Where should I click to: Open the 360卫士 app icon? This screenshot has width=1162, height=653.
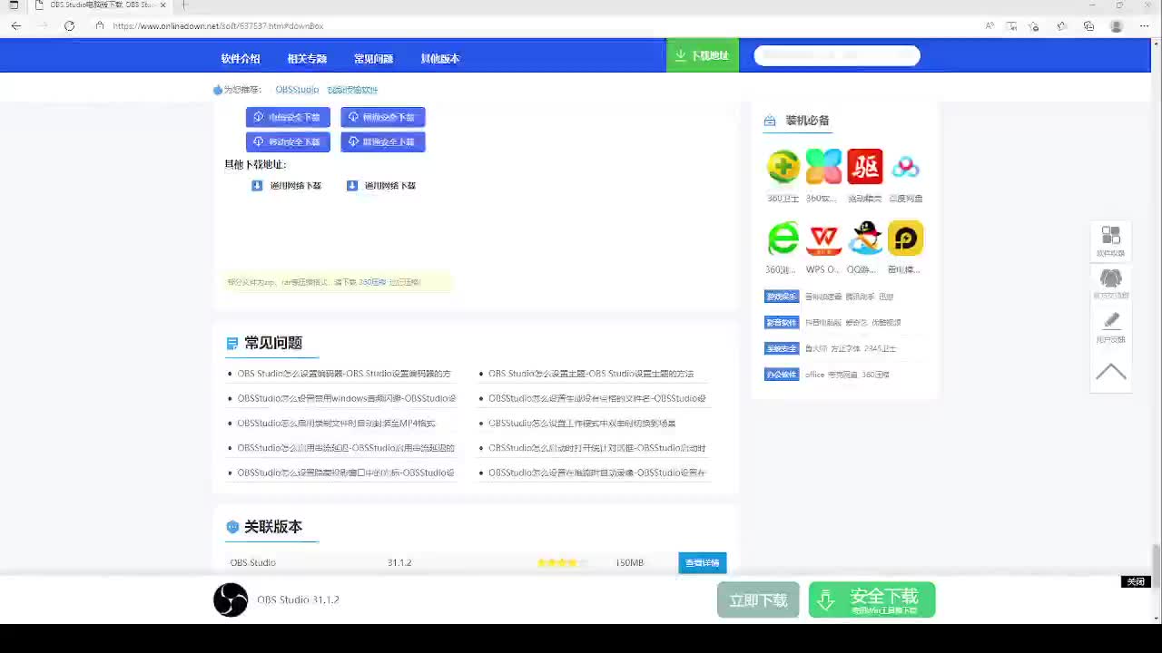tap(783, 167)
